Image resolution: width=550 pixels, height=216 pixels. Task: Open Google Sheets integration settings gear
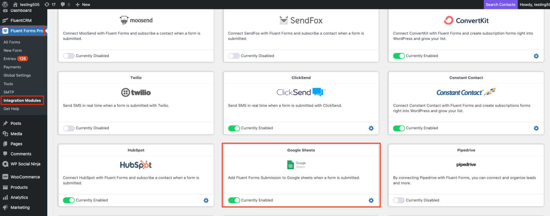tap(371, 200)
